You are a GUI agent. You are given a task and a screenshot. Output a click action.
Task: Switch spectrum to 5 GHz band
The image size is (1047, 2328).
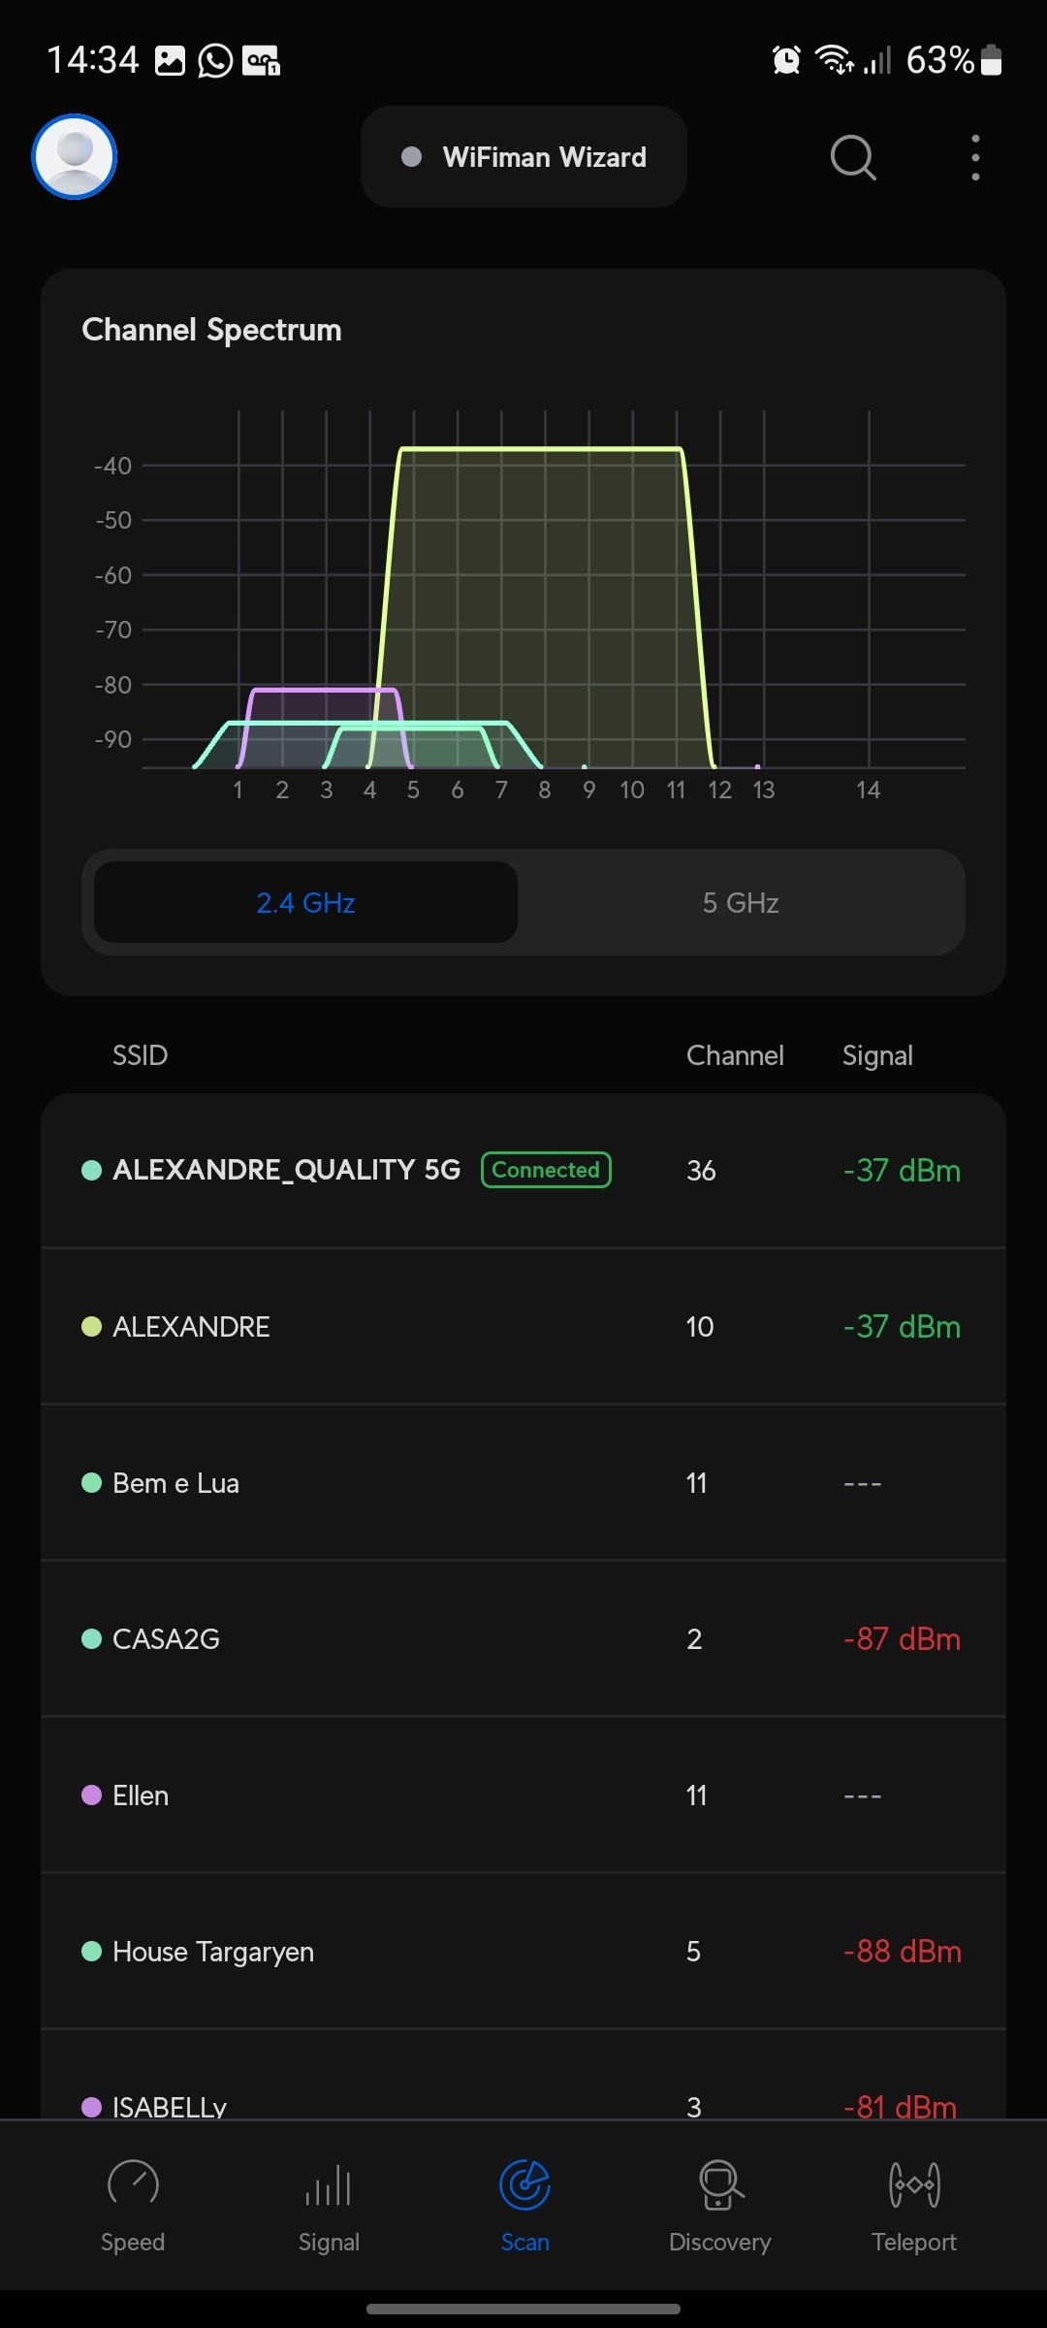741,903
